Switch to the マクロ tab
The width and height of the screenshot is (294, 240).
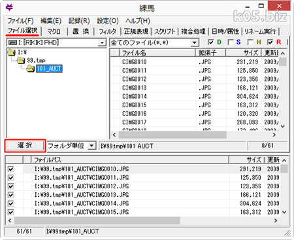54,31
